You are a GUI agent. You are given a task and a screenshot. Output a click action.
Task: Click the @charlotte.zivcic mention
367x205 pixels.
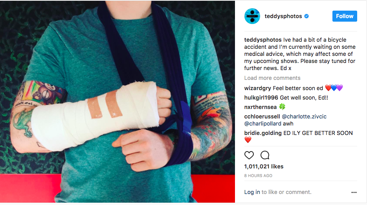coord(304,116)
